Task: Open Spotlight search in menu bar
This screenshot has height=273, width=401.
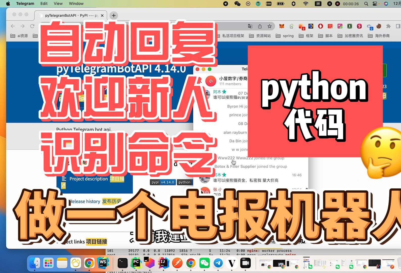Action: (366, 4)
